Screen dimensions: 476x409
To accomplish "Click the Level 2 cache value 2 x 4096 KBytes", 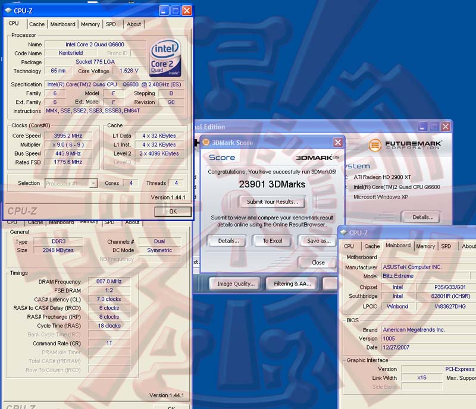I will (159, 153).
